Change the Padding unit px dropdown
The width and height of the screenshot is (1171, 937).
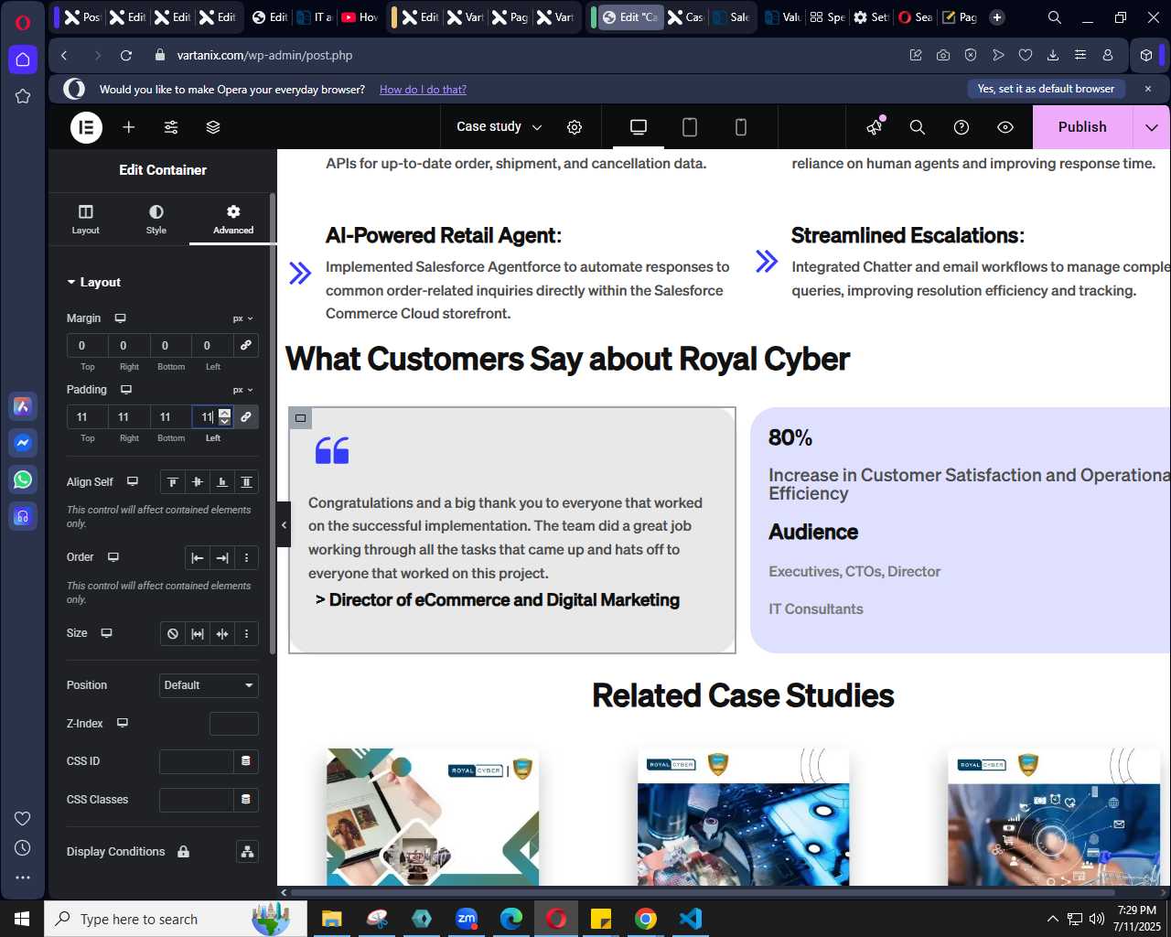pos(242,390)
